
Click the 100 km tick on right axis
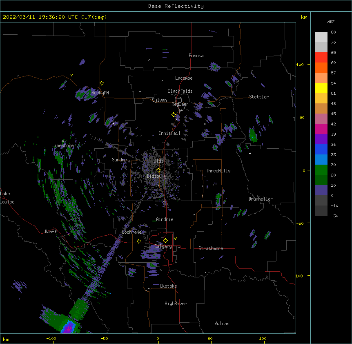[x=300, y=65]
